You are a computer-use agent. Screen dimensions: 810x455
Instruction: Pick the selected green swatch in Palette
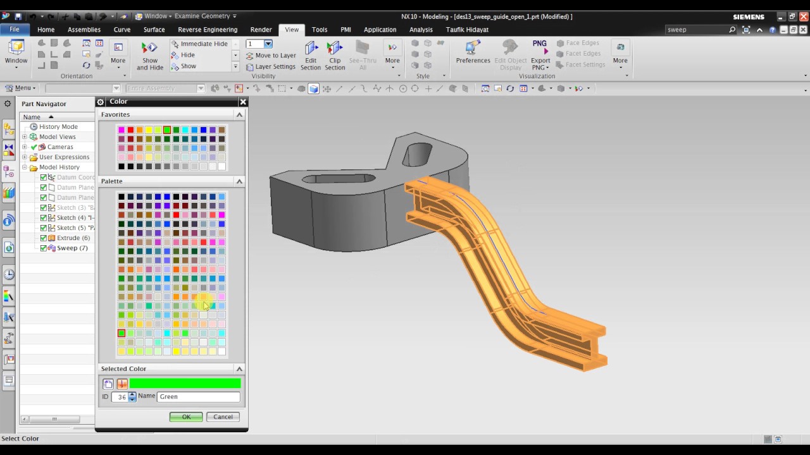121,333
